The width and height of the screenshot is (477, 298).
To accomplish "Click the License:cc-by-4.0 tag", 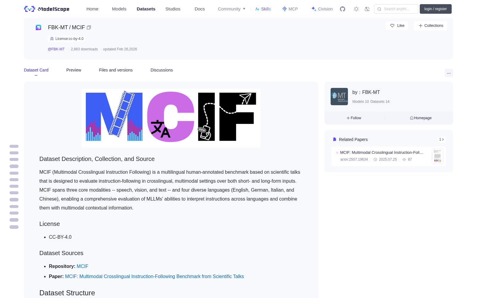I will click(x=66, y=39).
